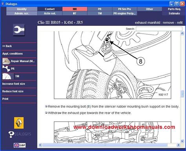The height and width of the screenshot is (151, 186).
Task: Focus the Search input field
Action: click(159, 29)
